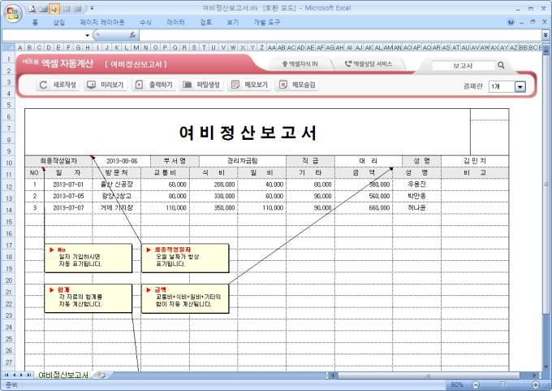Image resolution: width=552 pixels, height=391 pixels.
Task: Open the 삽입 ribbon tab
Action: point(59,22)
